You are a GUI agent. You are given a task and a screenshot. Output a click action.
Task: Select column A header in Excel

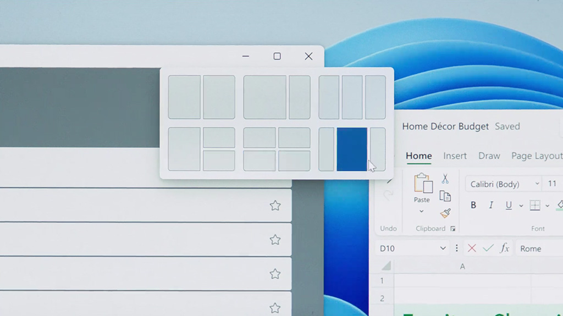tap(462, 267)
